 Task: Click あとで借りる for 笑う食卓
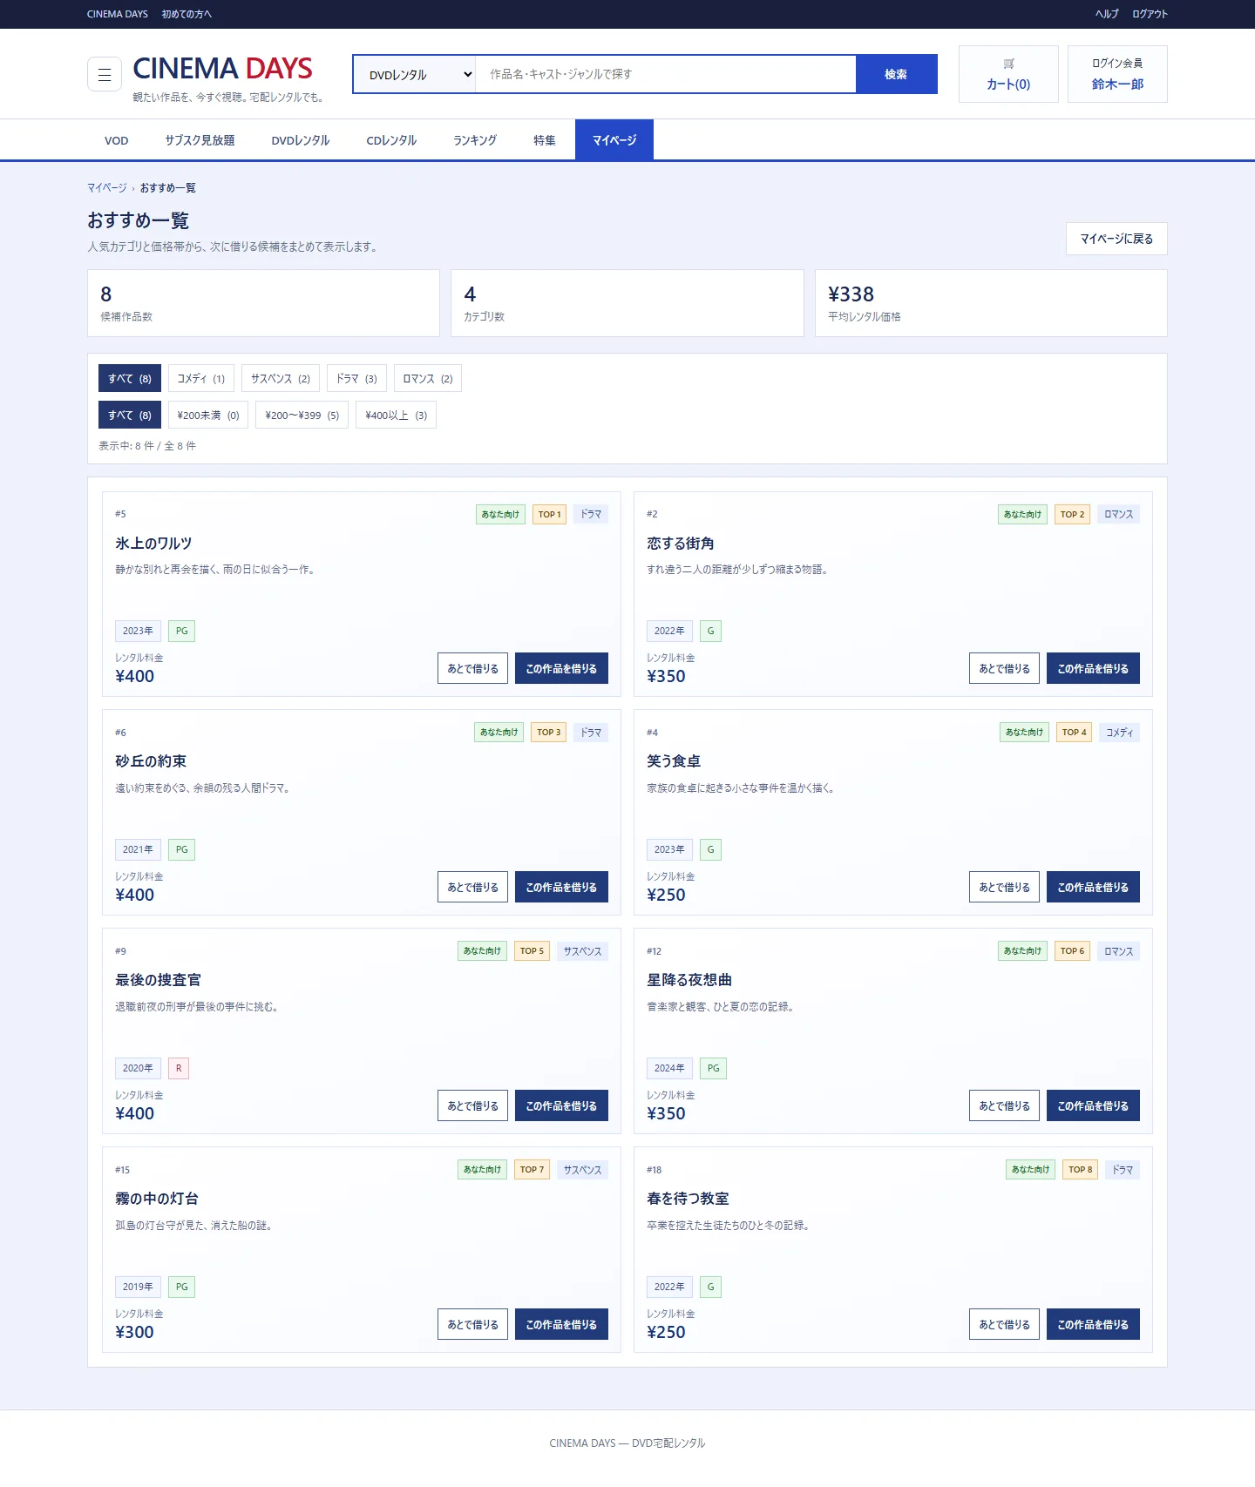point(1004,887)
